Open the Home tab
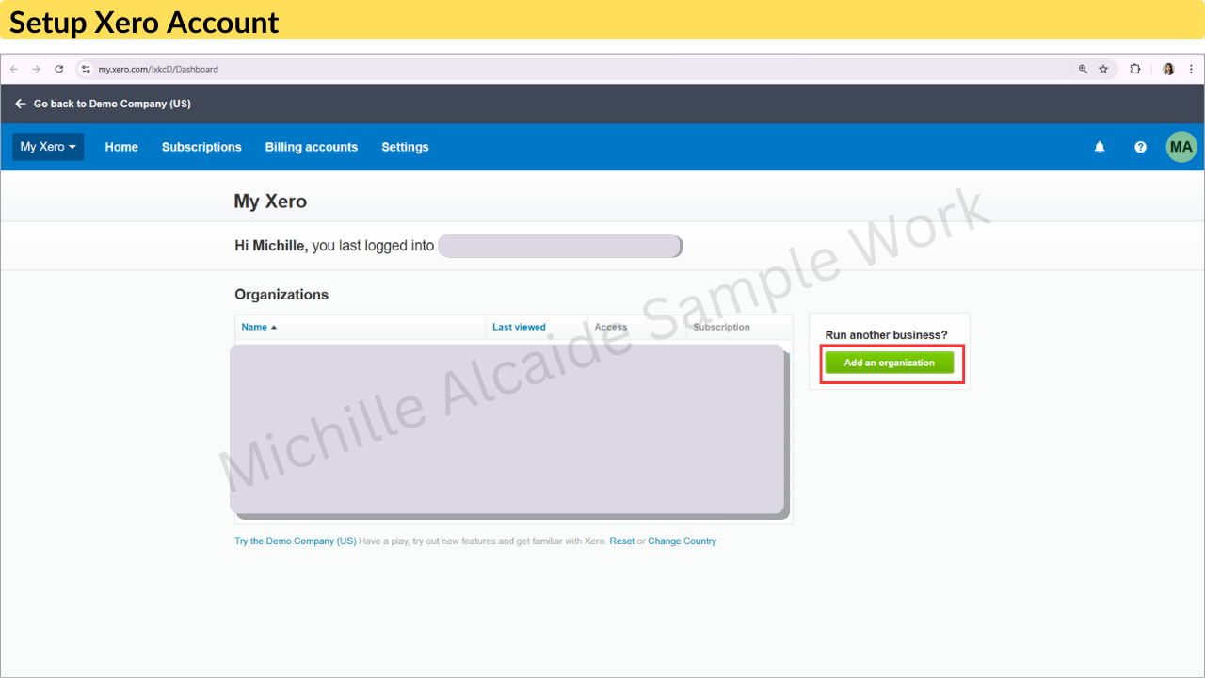The height and width of the screenshot is (678, 1205). tap(121, 147)
